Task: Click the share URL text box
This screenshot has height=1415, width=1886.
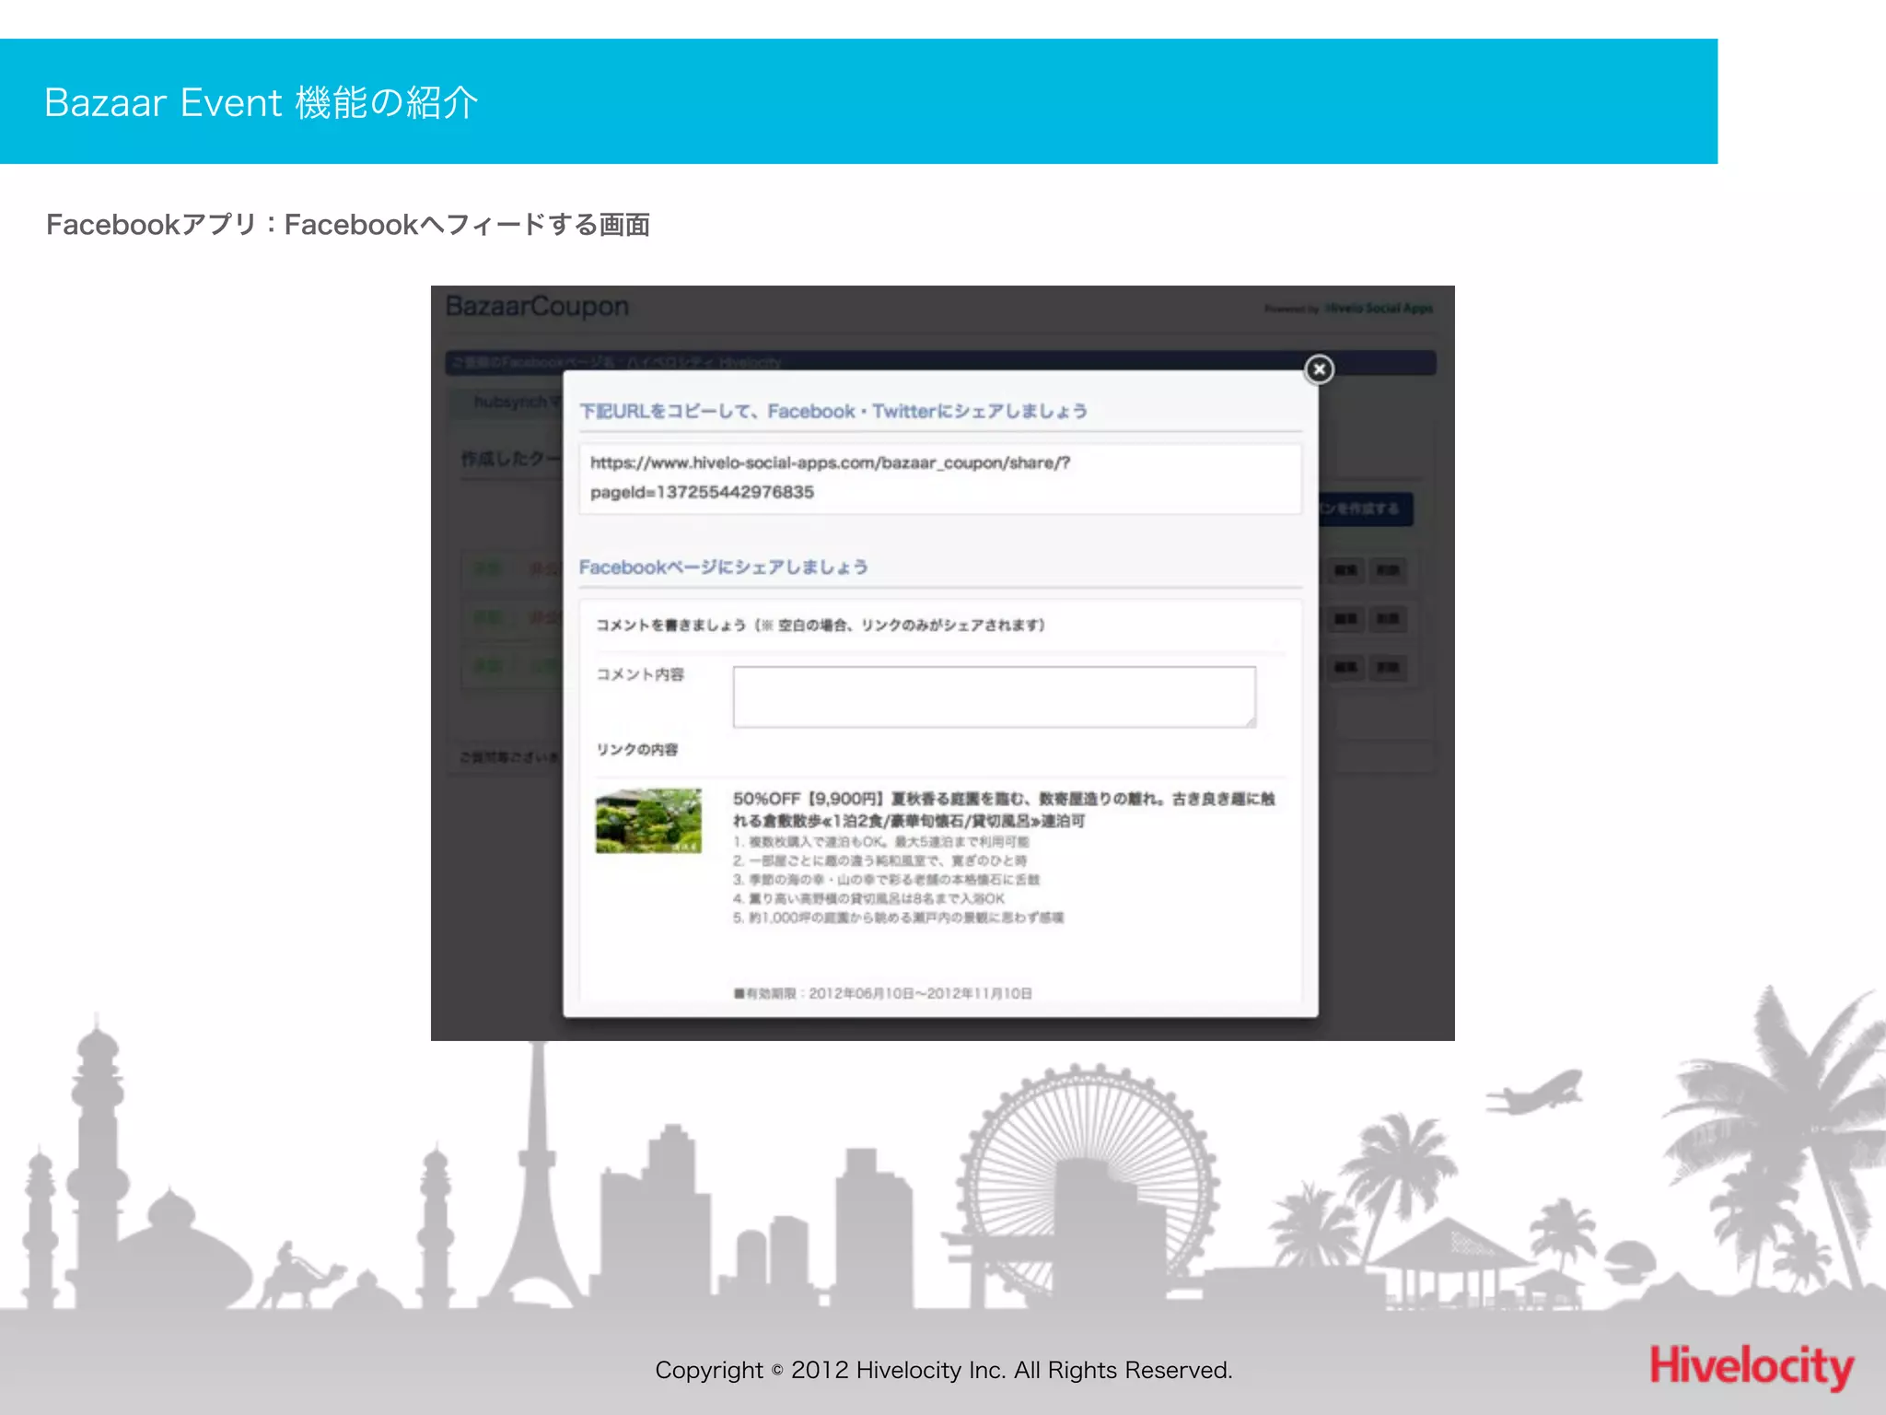Action: pyautogui.click(x=939, y=478)
